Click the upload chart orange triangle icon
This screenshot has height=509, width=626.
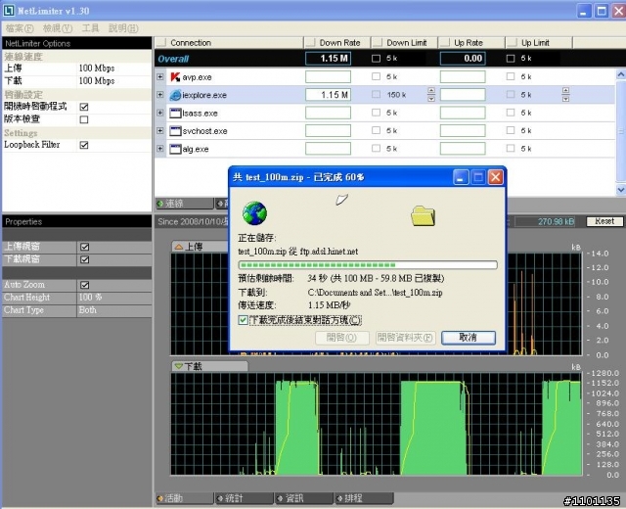pyautogui.click(x=178, y=247)
